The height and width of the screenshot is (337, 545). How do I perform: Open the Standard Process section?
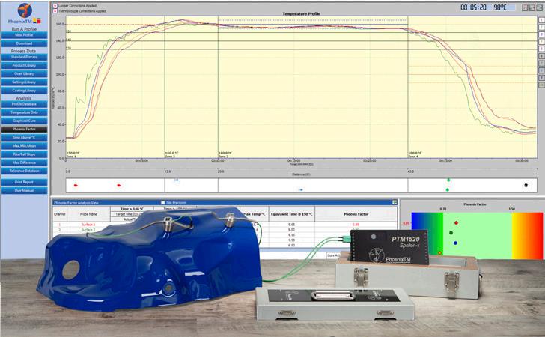[x=24, y=57]
